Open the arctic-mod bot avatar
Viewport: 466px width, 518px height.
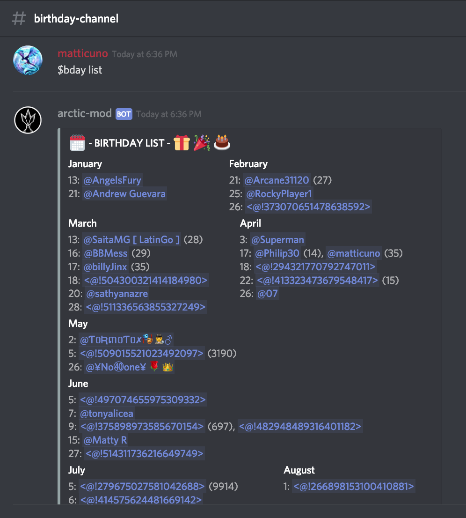click(x=28, y=120)
